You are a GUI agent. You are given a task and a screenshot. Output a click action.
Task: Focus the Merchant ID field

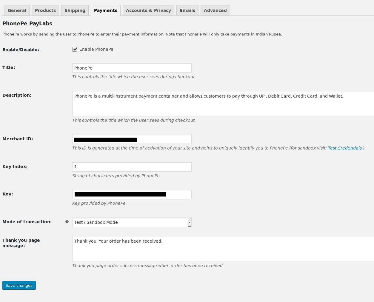click(132, 139)
